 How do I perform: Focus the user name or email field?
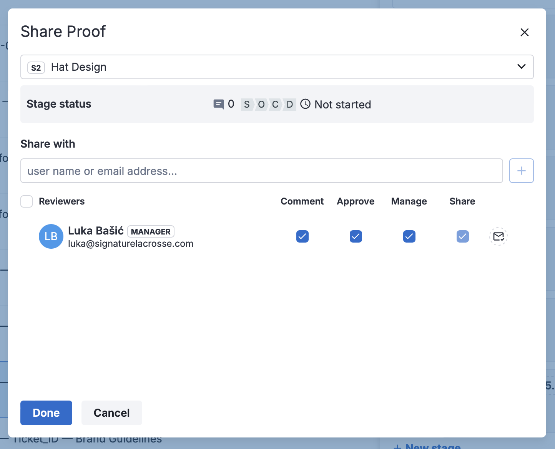click(261, 171)
